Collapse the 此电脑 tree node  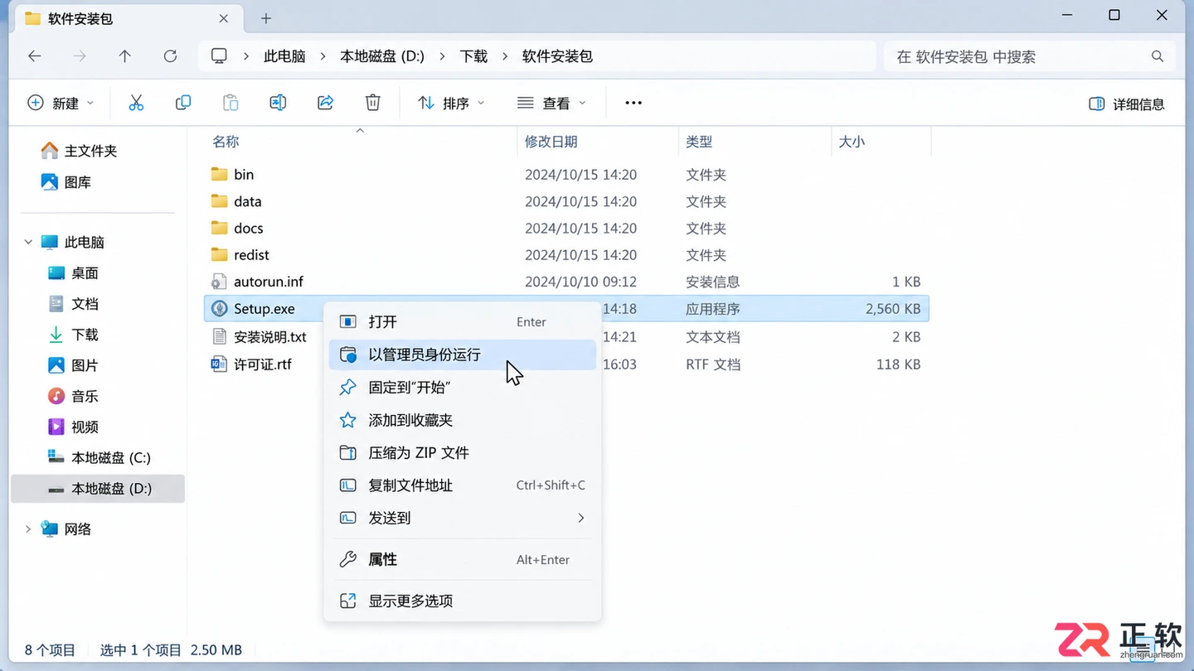point(28,242)
